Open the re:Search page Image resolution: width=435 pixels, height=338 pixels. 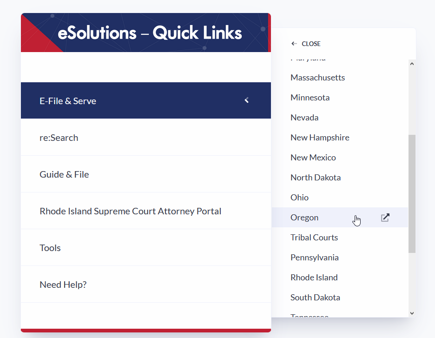[x=59, y=137]
